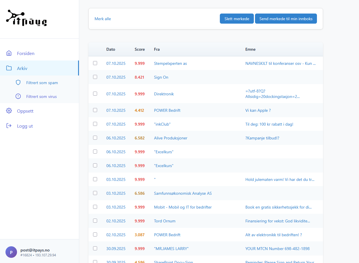Viewport: 359px width, 263px height.
Task: Sort by the Score column header
Action: pos(139,49)
